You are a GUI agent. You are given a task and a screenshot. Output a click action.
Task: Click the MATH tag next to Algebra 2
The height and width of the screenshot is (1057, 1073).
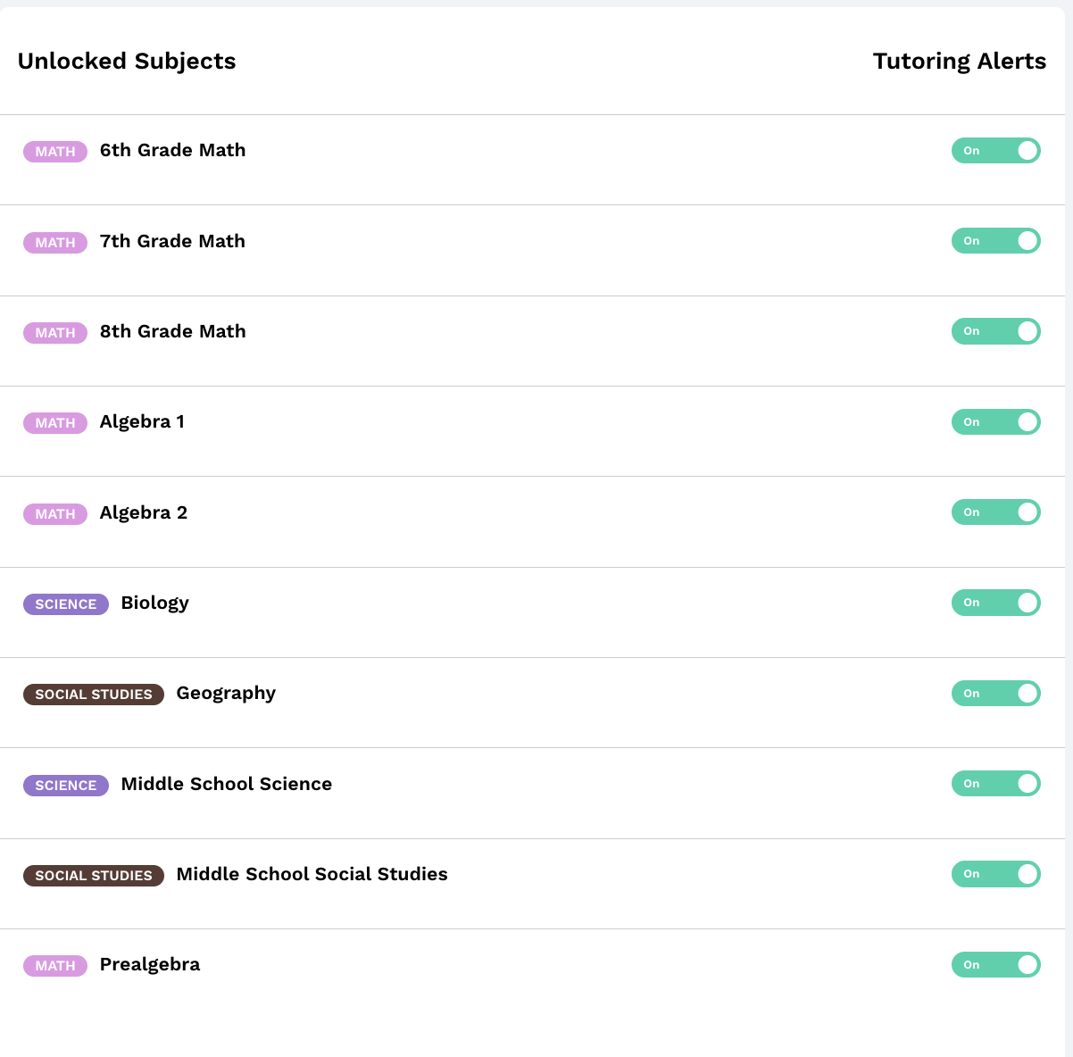55,514
